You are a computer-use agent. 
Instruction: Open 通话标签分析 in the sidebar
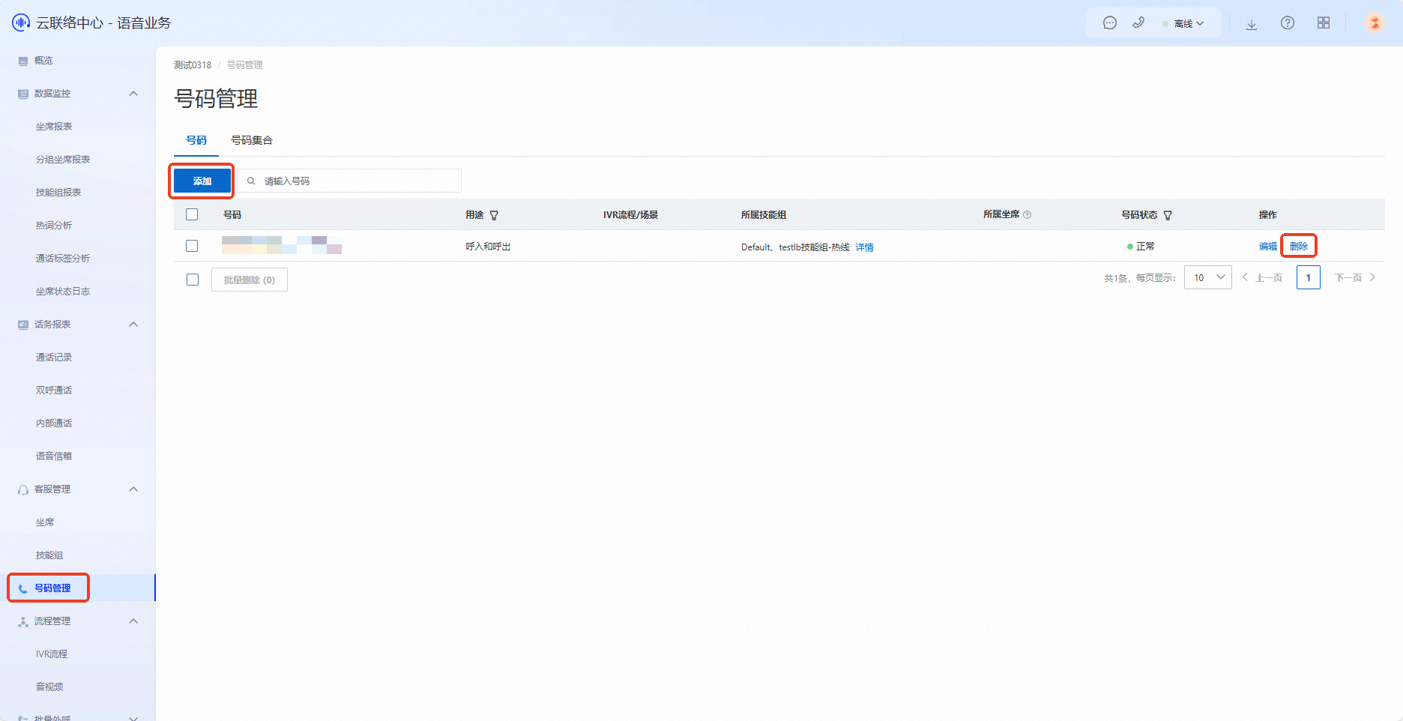tap(63, 259)
